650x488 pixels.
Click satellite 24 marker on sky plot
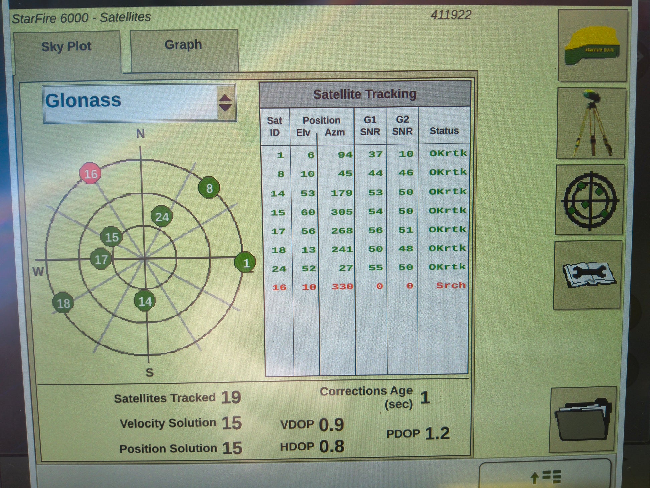tap(162, 217)
